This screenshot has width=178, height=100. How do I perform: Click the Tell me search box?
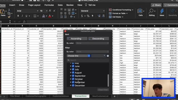coord(90,5)
